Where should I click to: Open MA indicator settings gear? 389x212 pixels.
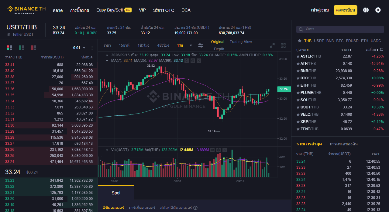tap(193, 61)
